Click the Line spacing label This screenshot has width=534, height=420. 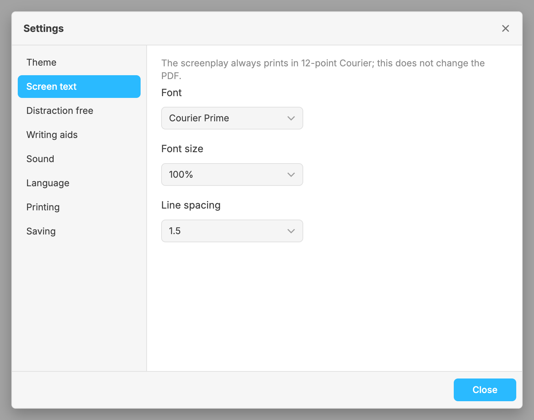[191, 205]
